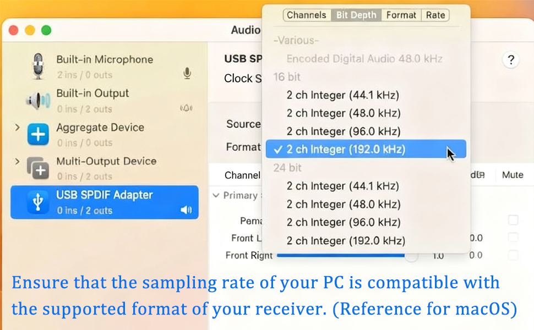534x330 pixels.
Task: Select Built-in Output in device list
Action: point(105,101)
